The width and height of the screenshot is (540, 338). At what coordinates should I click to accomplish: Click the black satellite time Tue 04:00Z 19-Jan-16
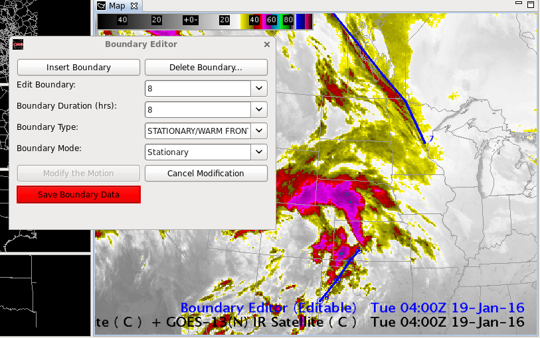click(448, 322)
